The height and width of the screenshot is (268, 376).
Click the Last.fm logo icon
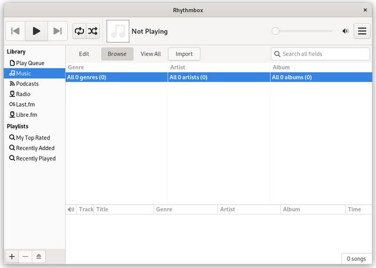pos(12,104)
